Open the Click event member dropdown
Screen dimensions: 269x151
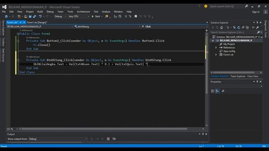pyautogui.click(x=174, y=26)
